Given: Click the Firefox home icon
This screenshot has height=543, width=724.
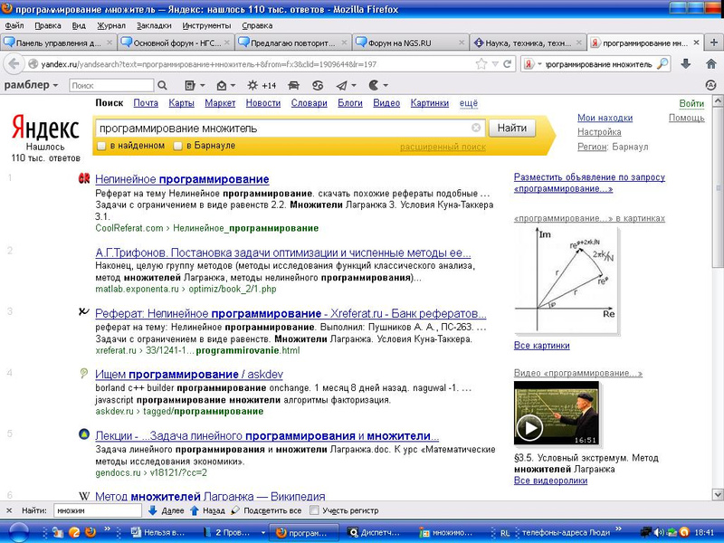Looking at the screenshot, I should click(x=709, y=63).
